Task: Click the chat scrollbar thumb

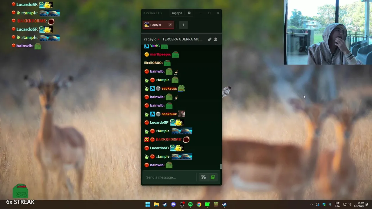Action: pyautogui.click(x=221, y=166)
